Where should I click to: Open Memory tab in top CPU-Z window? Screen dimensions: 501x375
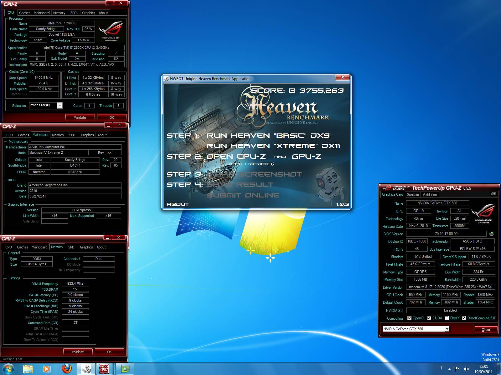[59, 13]
